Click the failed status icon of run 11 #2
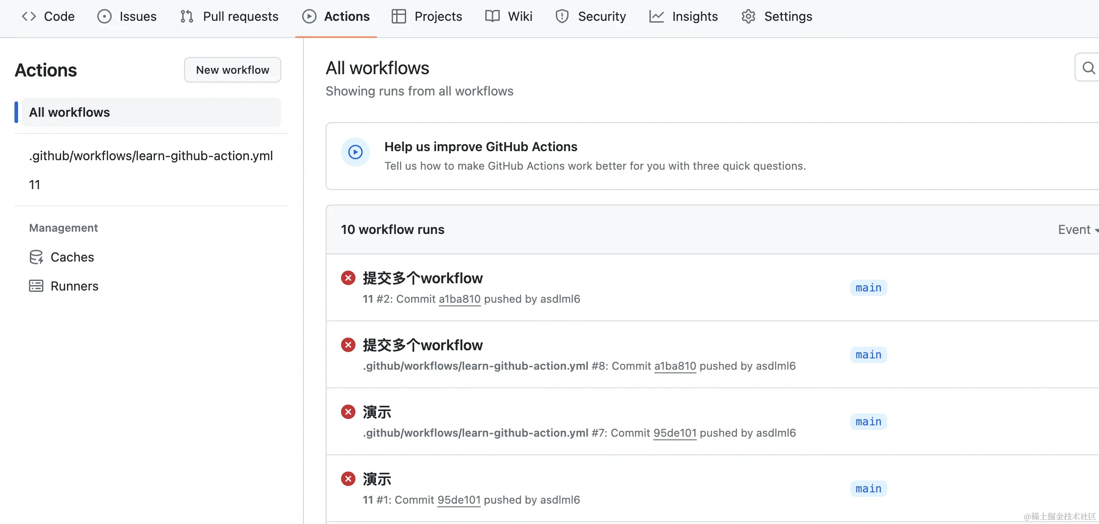This screenshot has width=1099, height=524. (x=348, y=278)
